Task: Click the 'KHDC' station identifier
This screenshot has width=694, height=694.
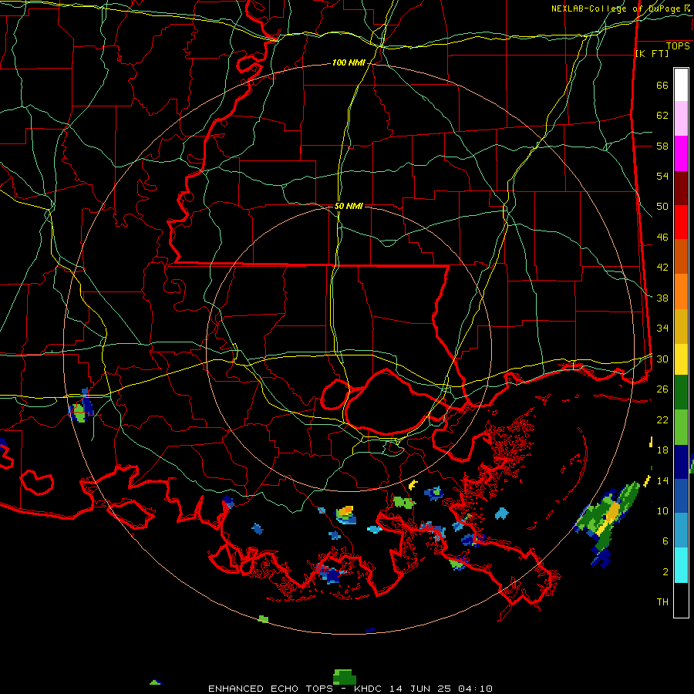Action: point(368,689)
